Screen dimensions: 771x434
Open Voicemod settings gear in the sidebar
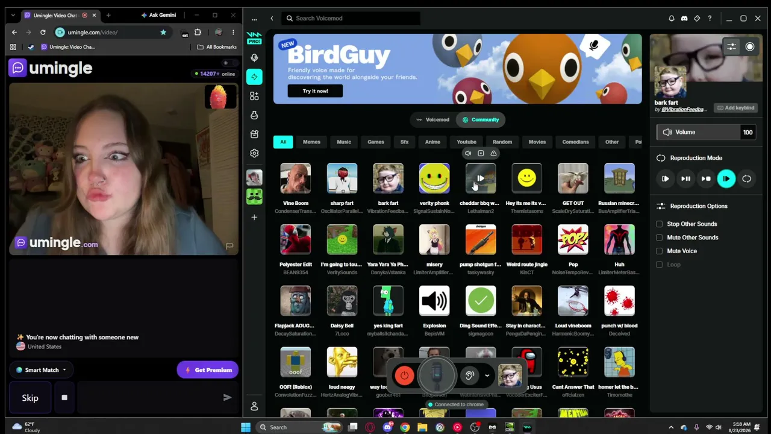[x=254, y=153]
